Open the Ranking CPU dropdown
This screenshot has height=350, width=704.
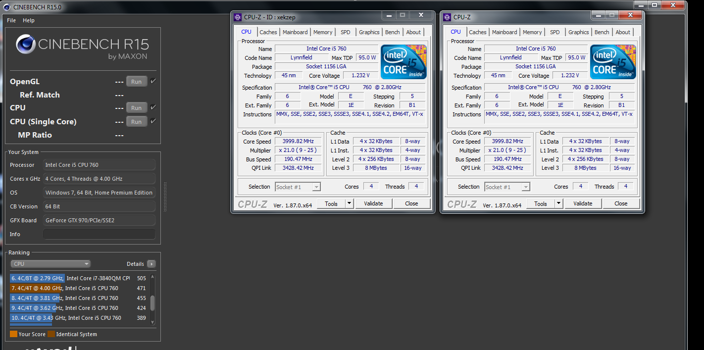[50, 264]
